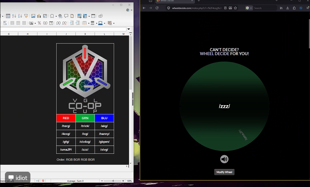
Task: Select column H header
Action: tap(28, 34)
